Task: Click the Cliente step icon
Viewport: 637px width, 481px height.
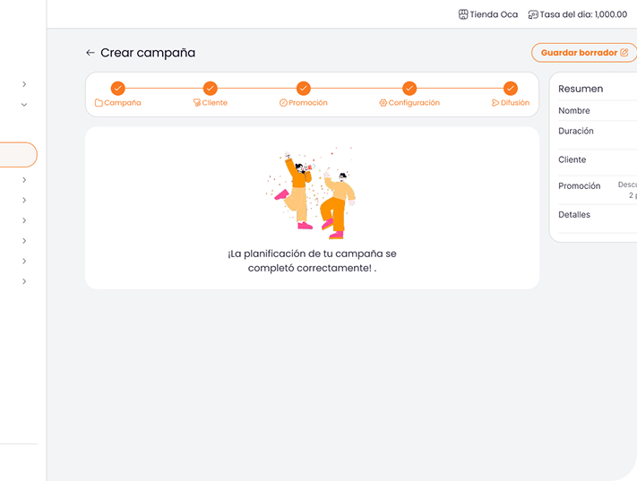Action: (x=196, y=103)
